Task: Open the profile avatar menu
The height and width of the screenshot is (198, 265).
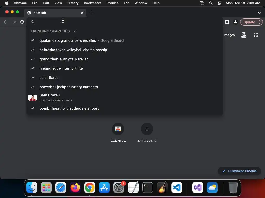Action: click(x=235, y=22)
